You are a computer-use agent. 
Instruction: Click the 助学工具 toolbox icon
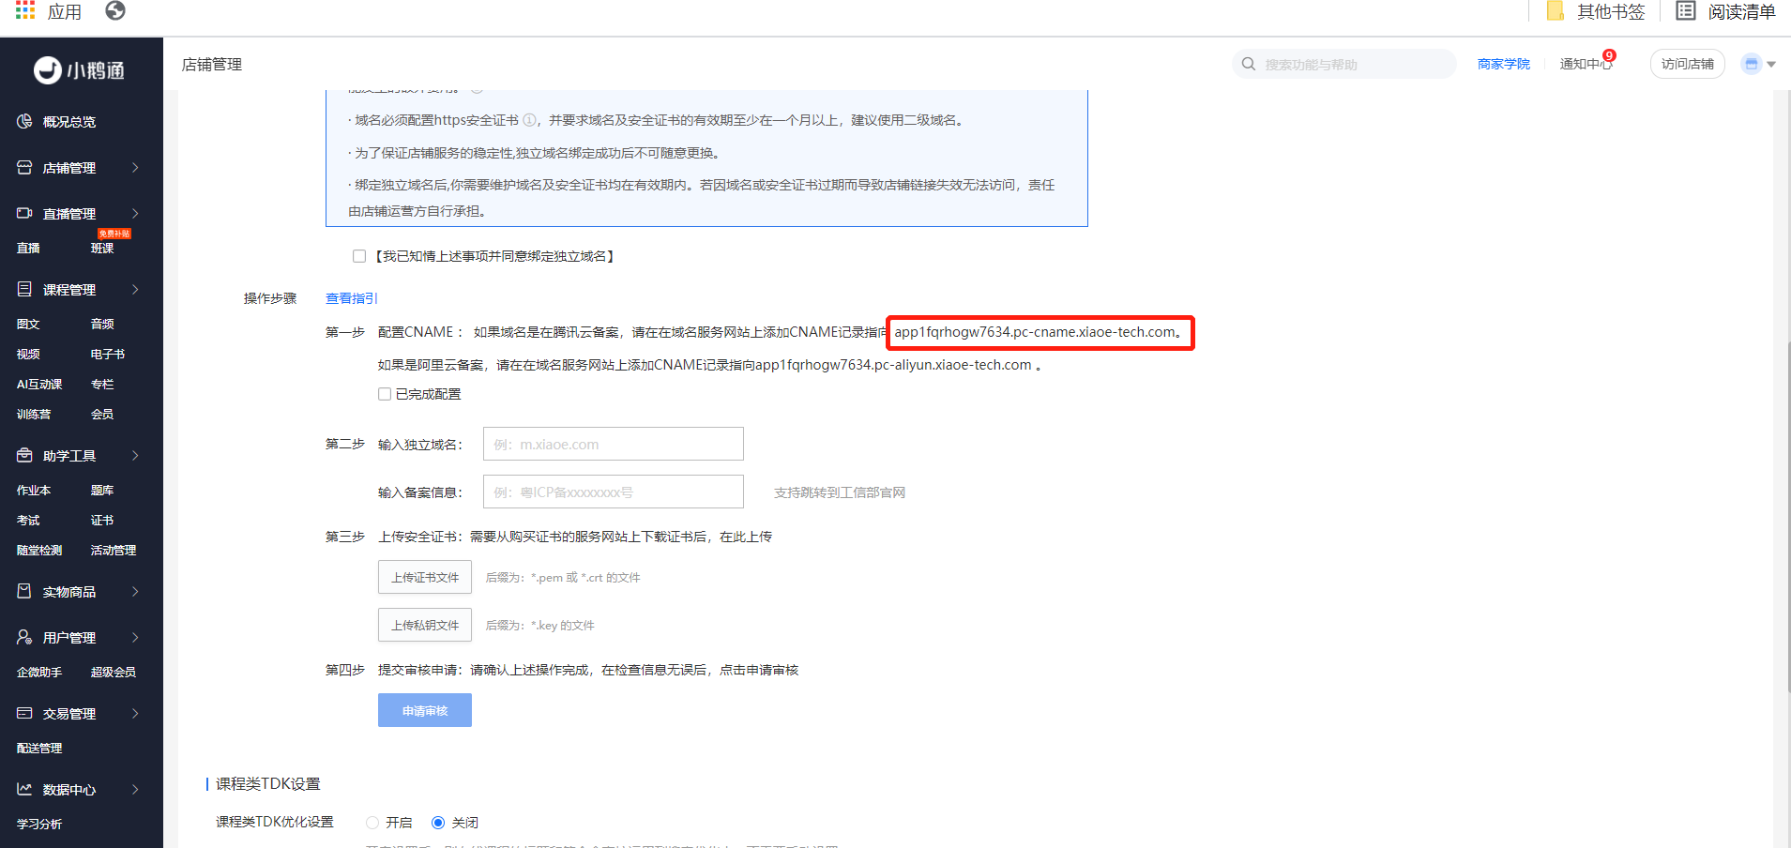(24, 455)
